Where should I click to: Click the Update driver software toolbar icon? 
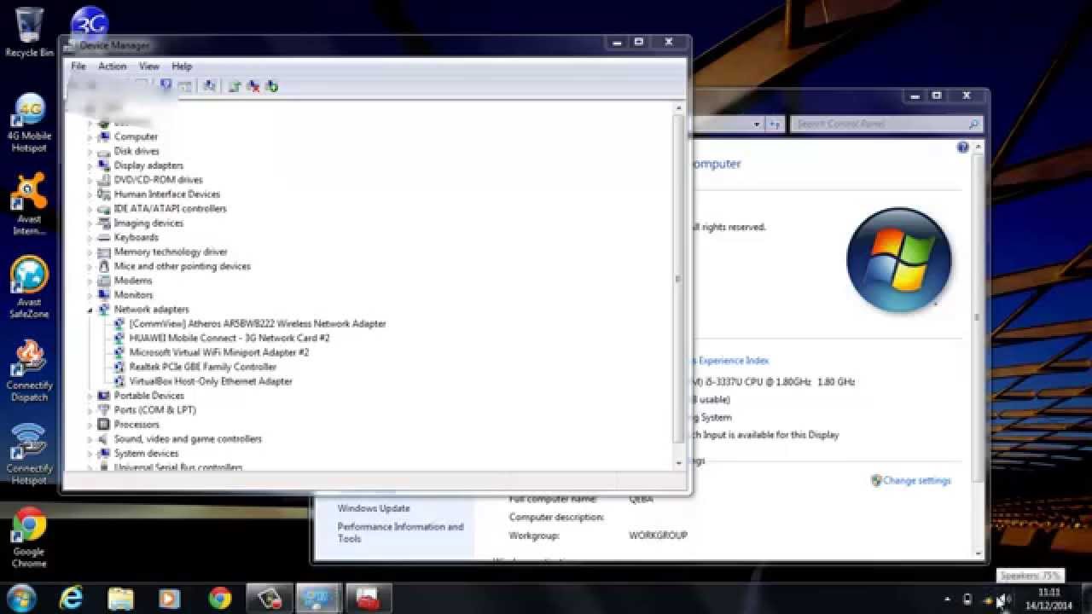[234, 86]
